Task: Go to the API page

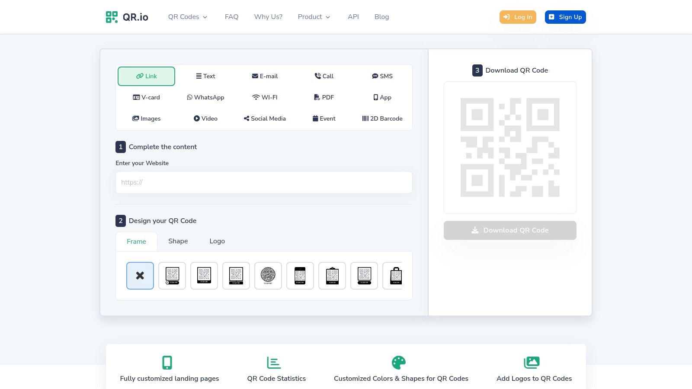Action: [353, 17]
